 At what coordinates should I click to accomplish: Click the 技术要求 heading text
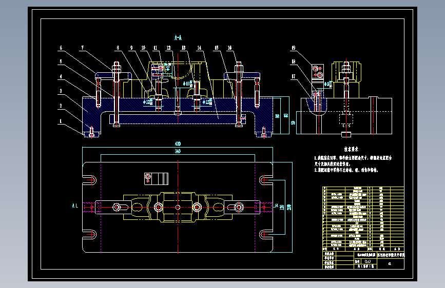click(352, 149)
